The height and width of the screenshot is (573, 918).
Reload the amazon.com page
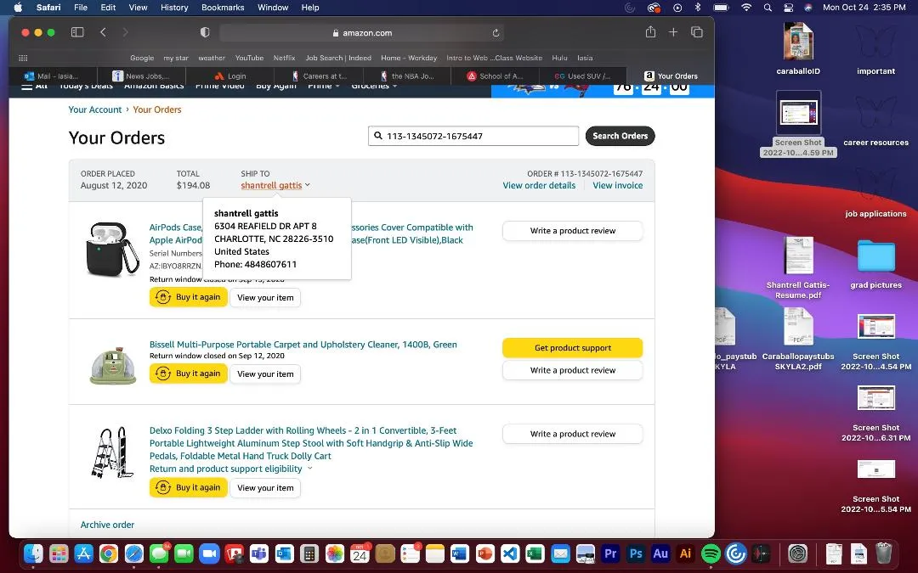click(x=496, y=33)
